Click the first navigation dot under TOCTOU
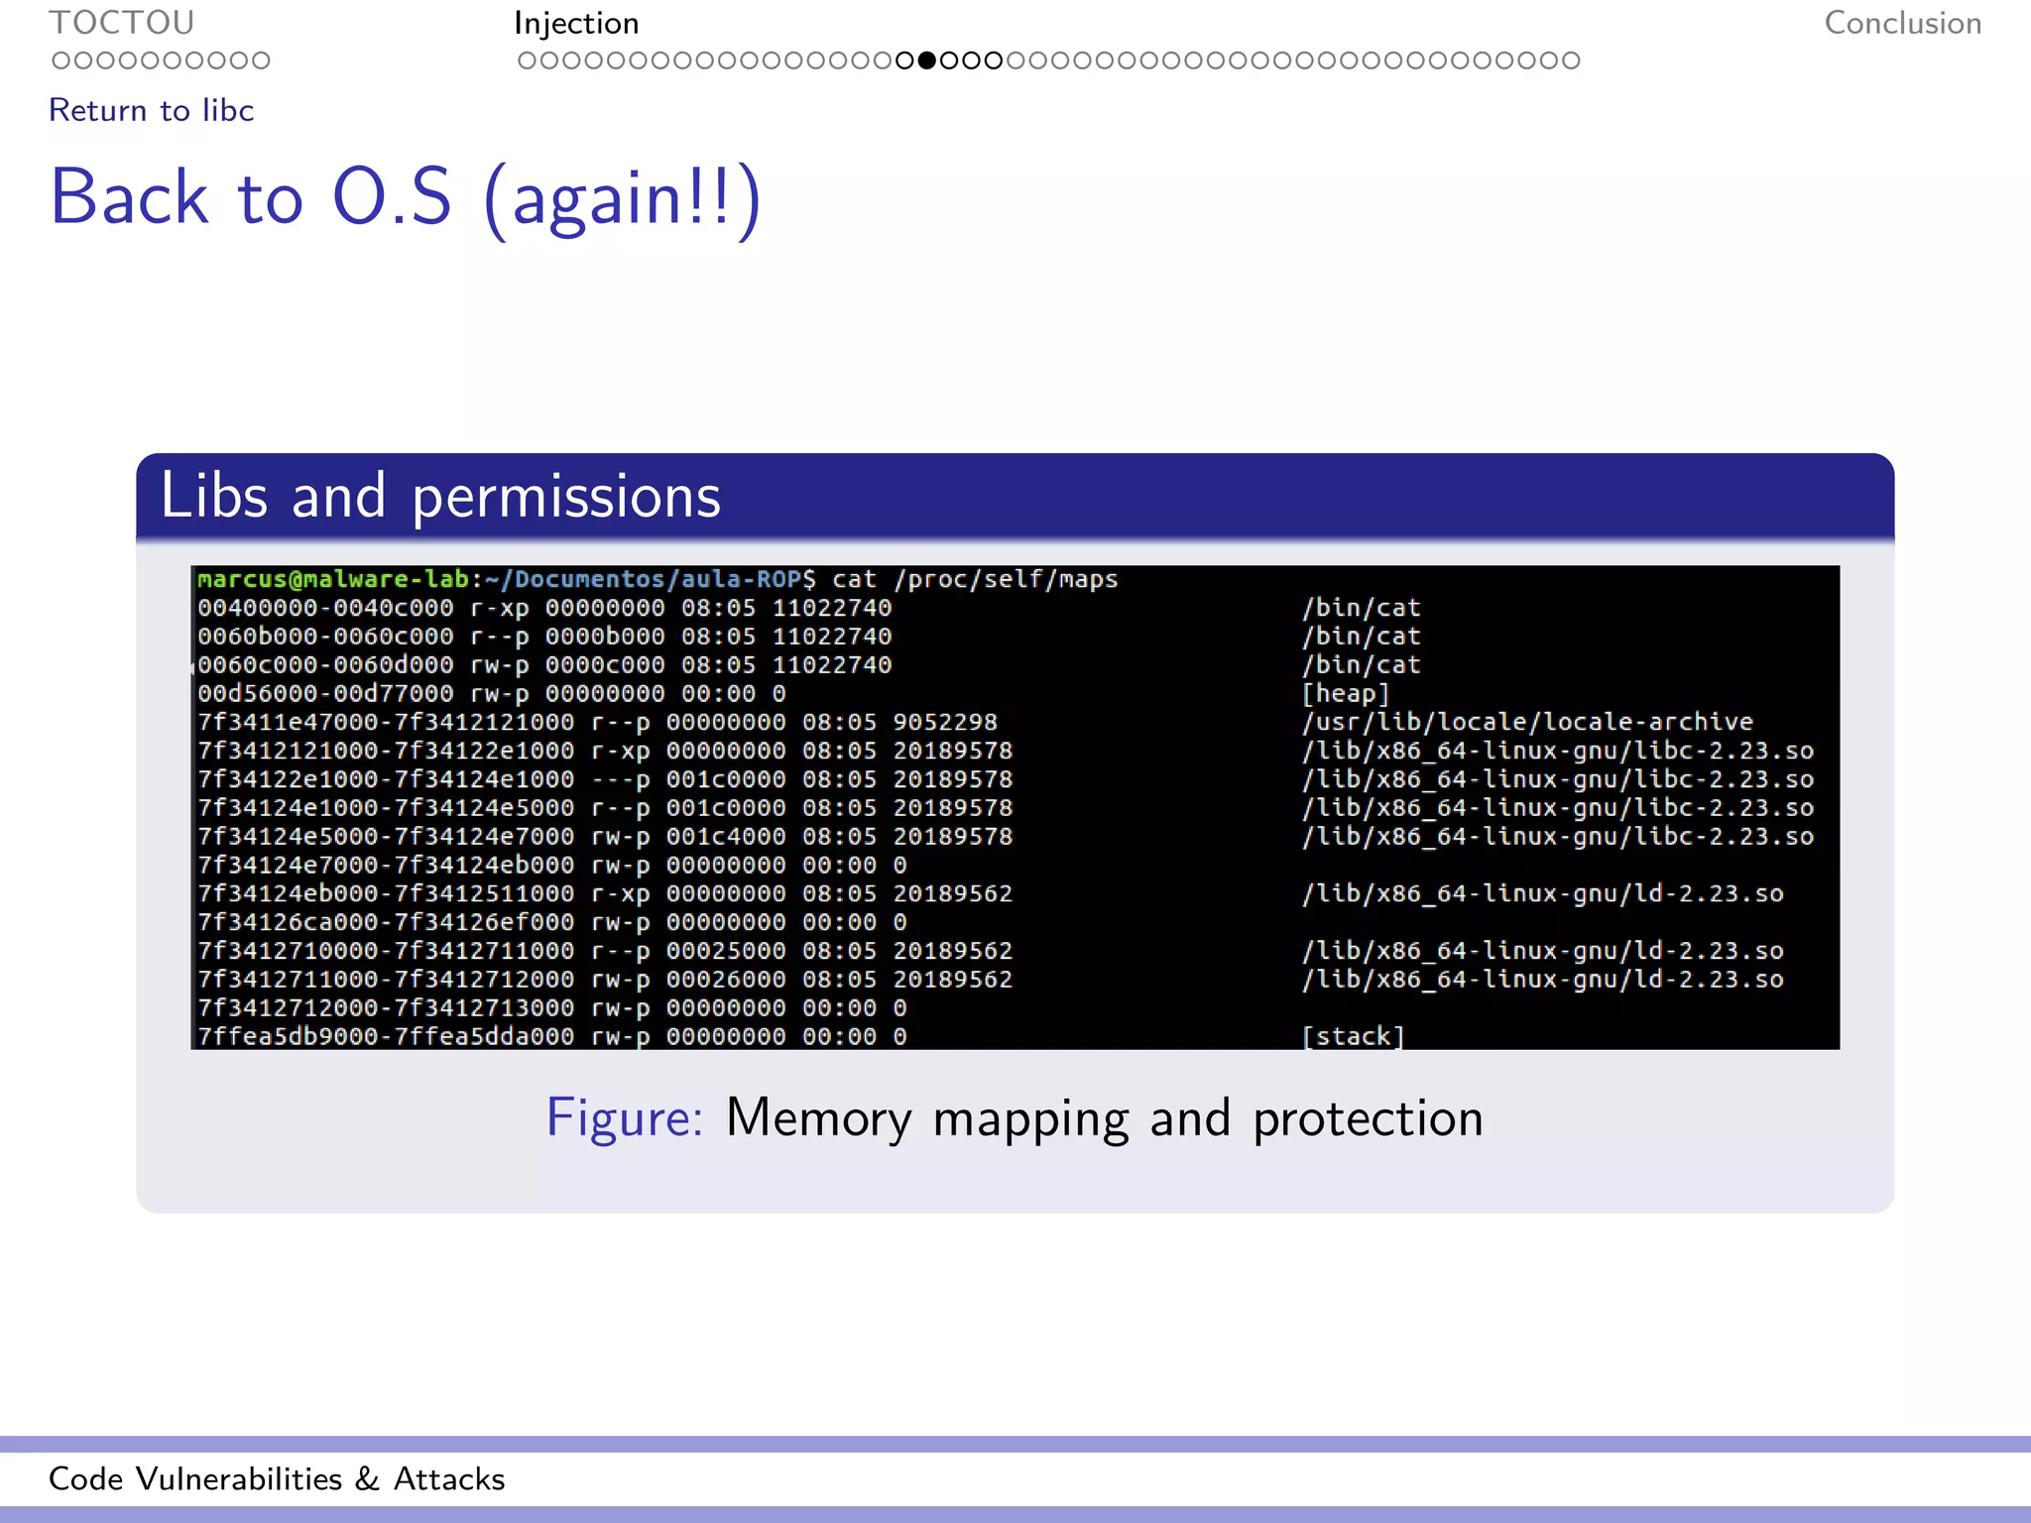The image size is (2031, 1523). click(61, 60)
